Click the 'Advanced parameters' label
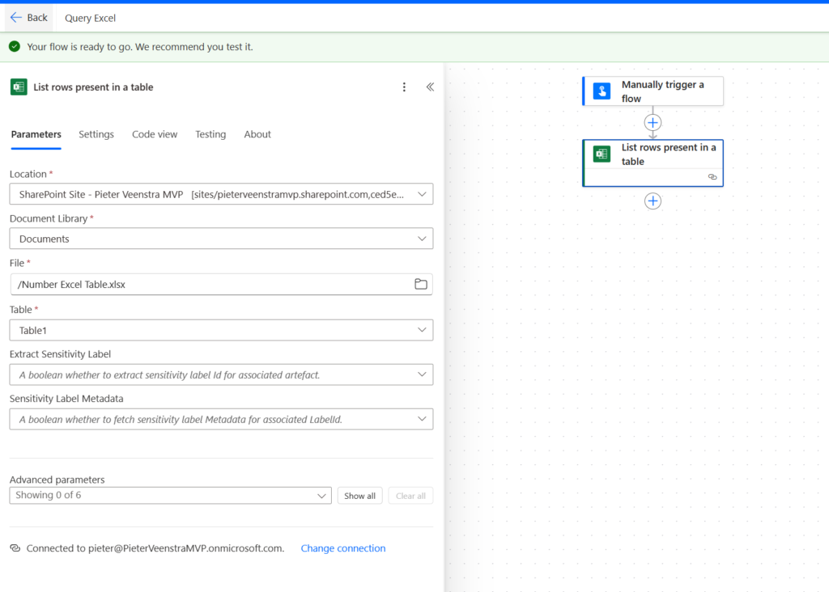The height and width of the screenshot is (592, 829). click(57, 480)
